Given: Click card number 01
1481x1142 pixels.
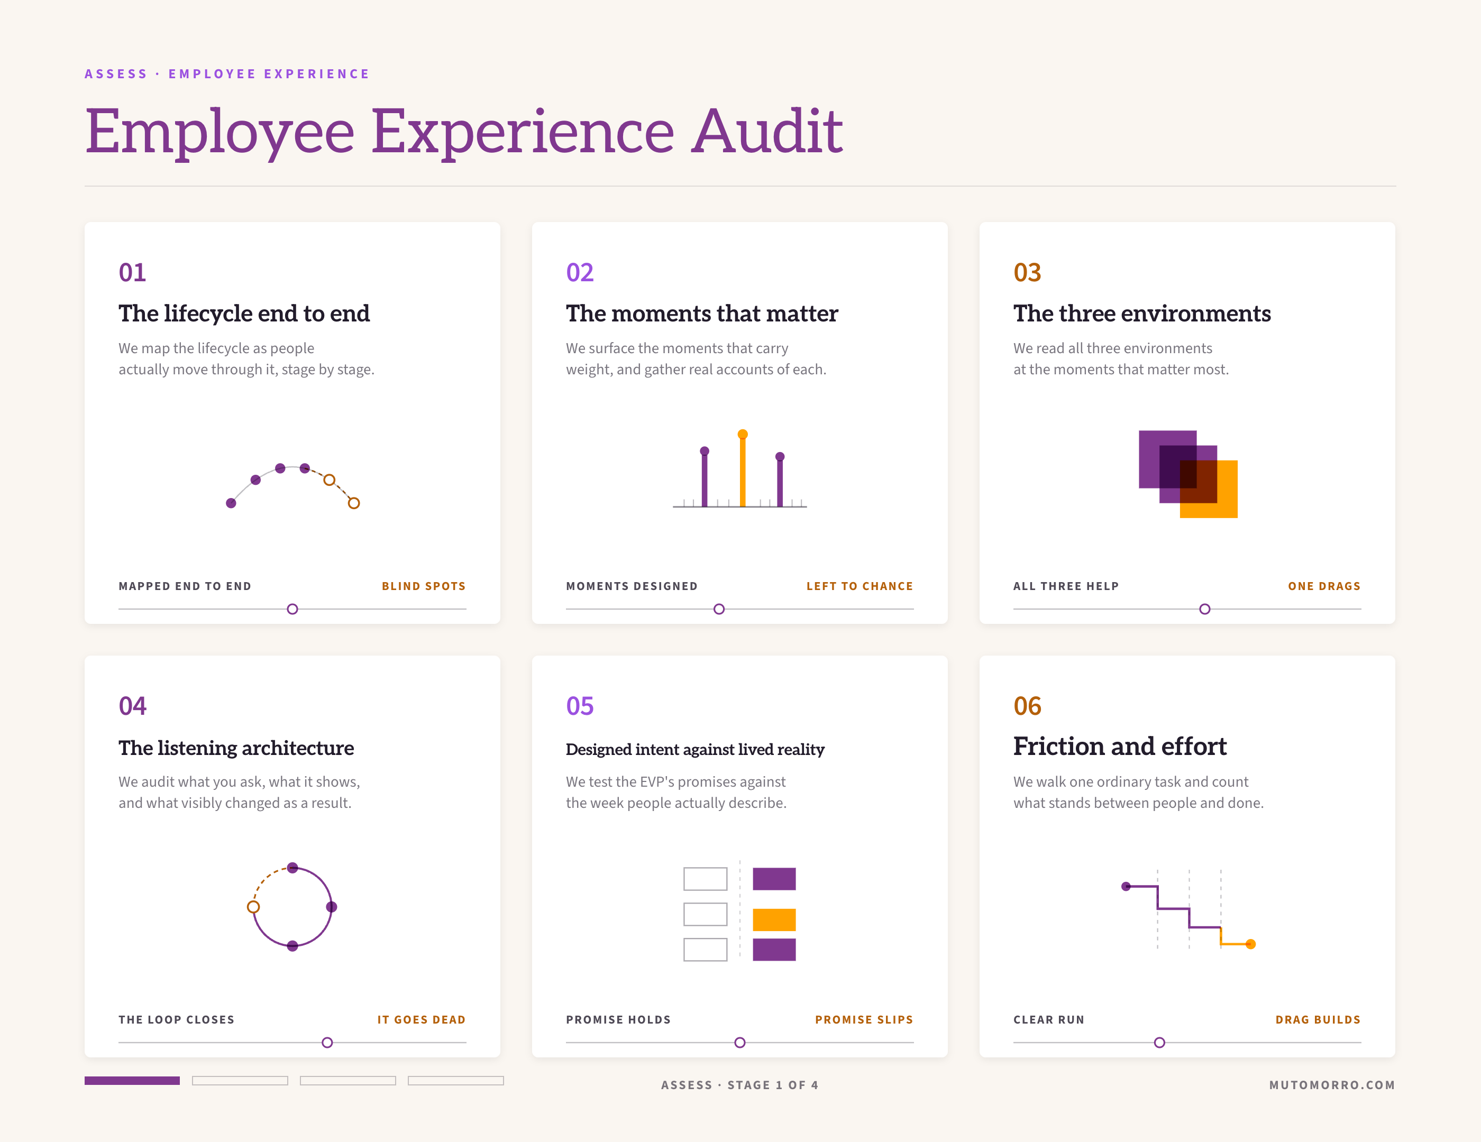Looking at the screenshot, I should tap(132, 272).
